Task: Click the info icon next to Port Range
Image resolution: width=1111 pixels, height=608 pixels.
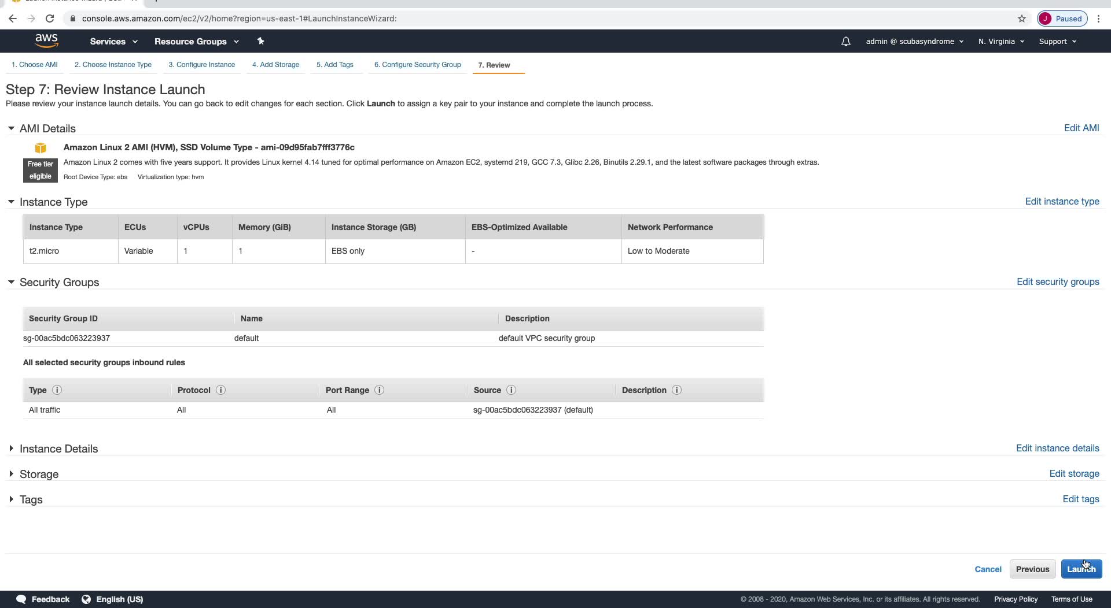Action: (380, 390)
